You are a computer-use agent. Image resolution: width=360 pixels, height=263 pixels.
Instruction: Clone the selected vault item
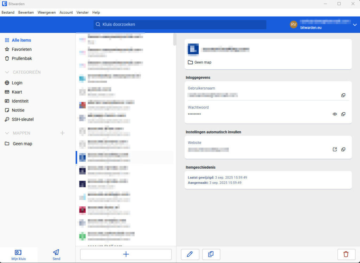coord(211,254)
